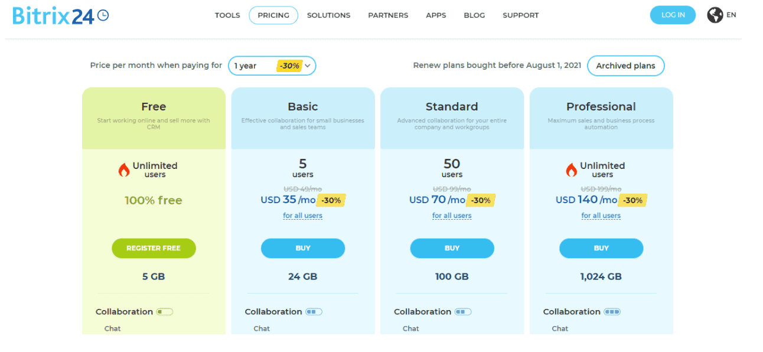This screenshot has width=763, height=352.
Task: Open the globe language icon
Action: coord(715,15)
